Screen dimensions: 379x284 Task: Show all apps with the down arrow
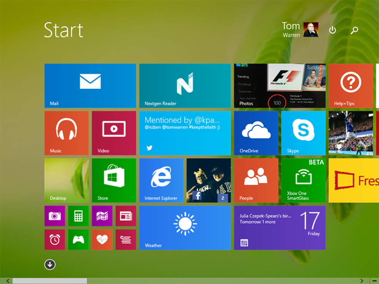coord(50,265)
